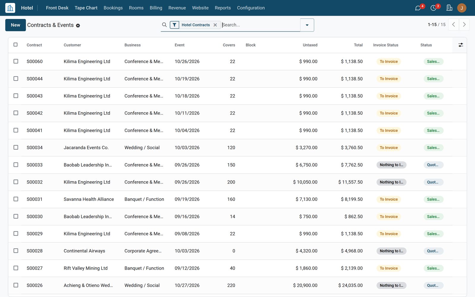Click the Savanna Health Alliance cell
Screen dimensions: 475x297
[x=89, y=199]
